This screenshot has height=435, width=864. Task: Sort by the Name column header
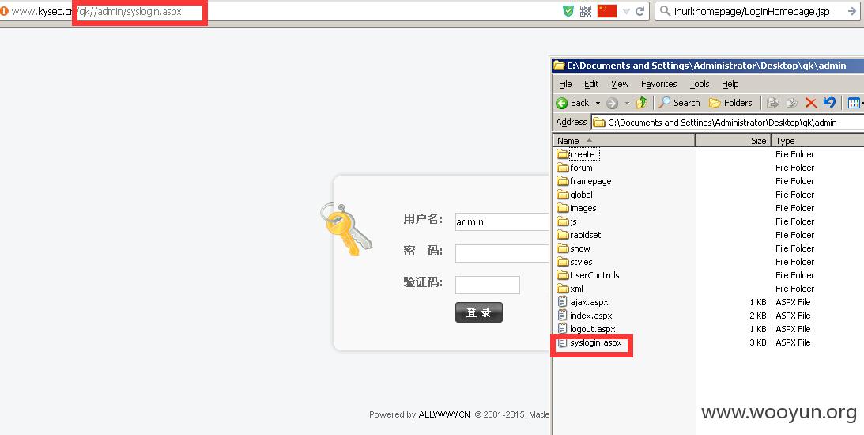pos(624,141)
